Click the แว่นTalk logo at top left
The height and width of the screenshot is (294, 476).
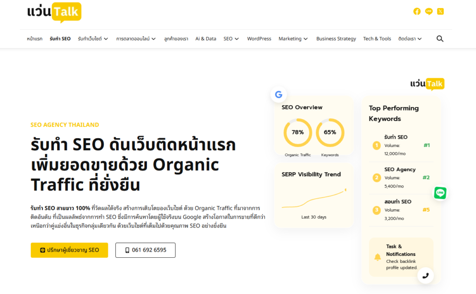pos(54,12)
